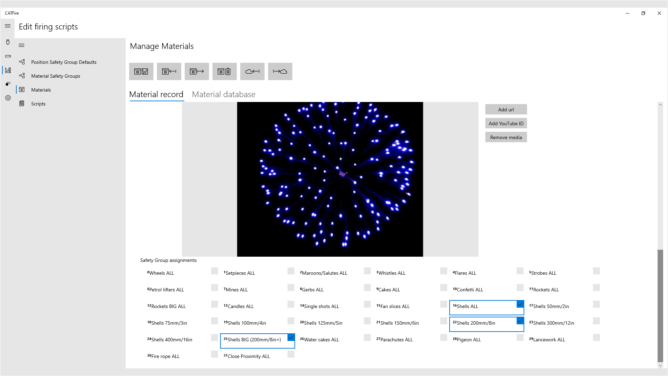
Task: Click the delete material trash icon
Action: 225,71
